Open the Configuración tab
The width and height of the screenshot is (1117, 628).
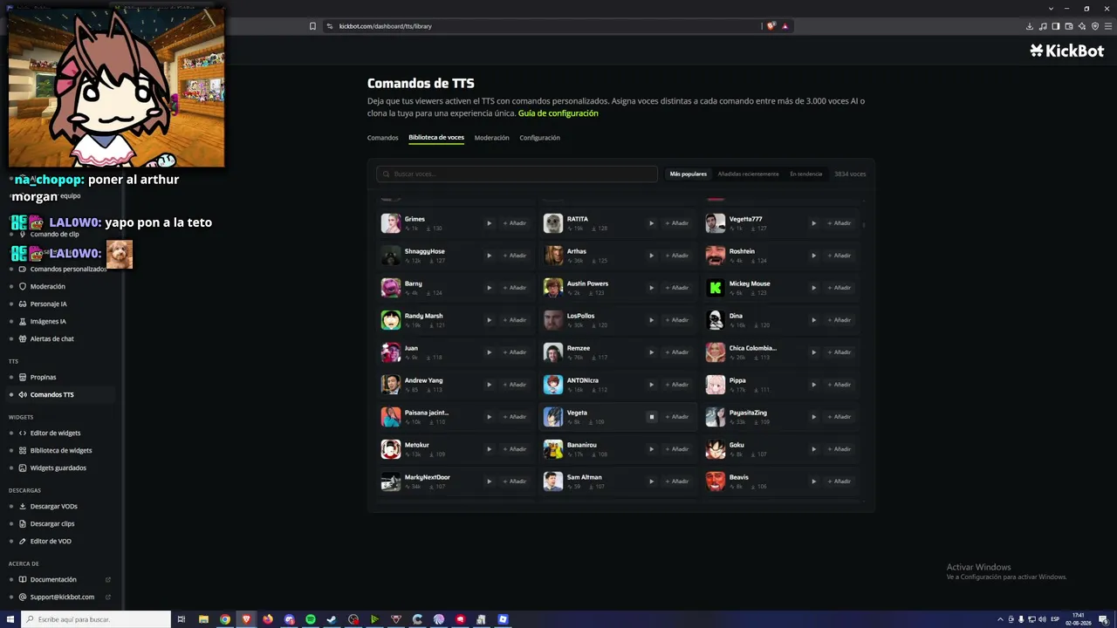(539, 138)
